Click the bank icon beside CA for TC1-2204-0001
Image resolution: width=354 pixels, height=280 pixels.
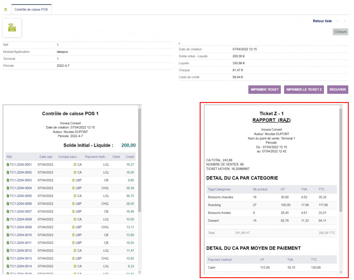click(75, 165)
